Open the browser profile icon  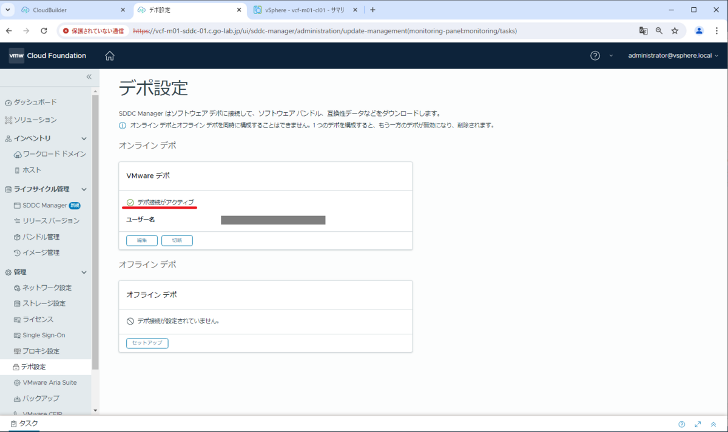[699, 31]
